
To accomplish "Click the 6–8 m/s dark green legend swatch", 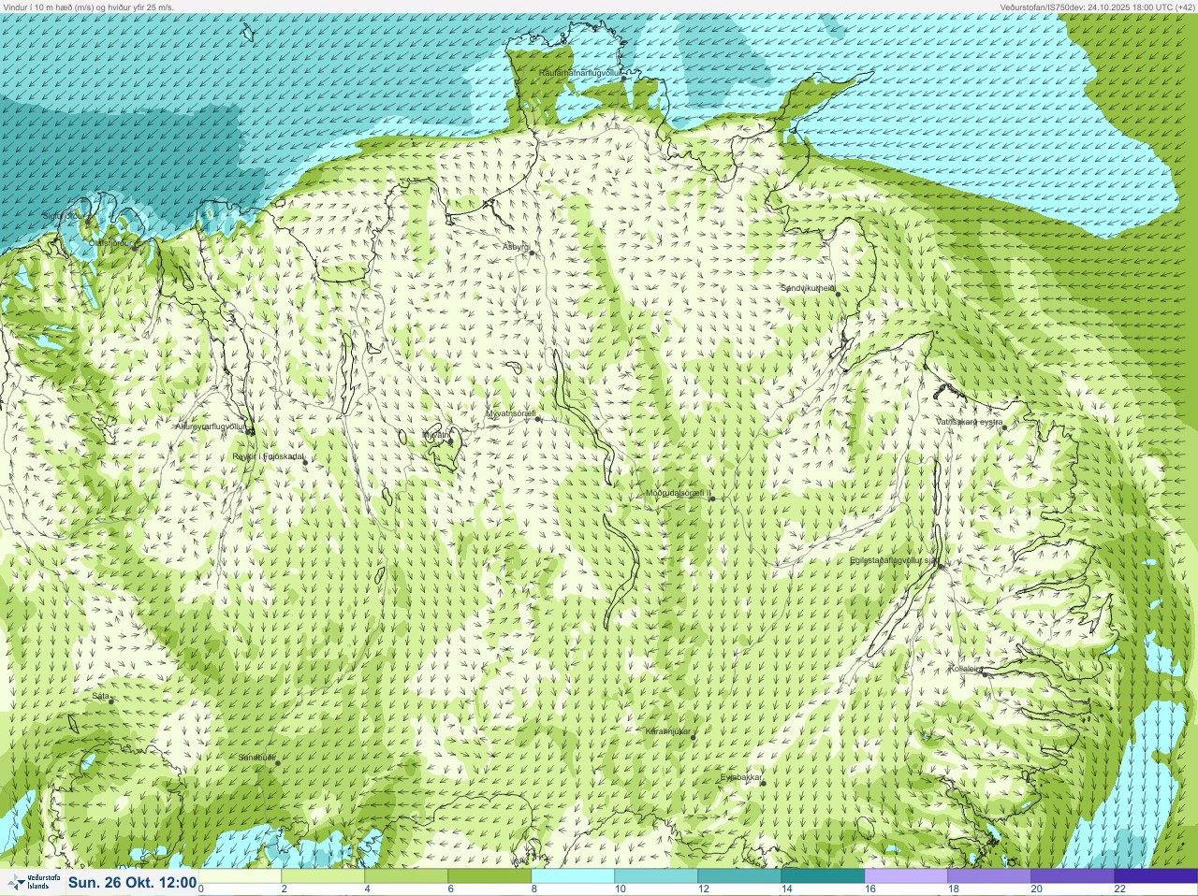I will pyautogui.click(x=489, y=876).
